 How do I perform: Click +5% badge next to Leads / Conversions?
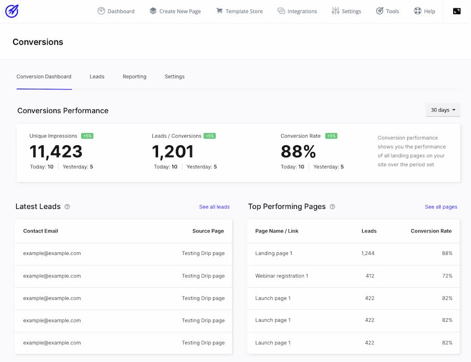tap(209, 136)
